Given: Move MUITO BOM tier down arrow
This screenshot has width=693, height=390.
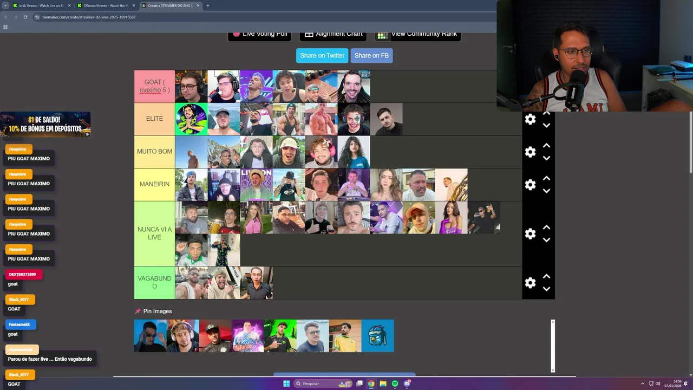Looking at the screenshot, I should [x=546, y=158].
